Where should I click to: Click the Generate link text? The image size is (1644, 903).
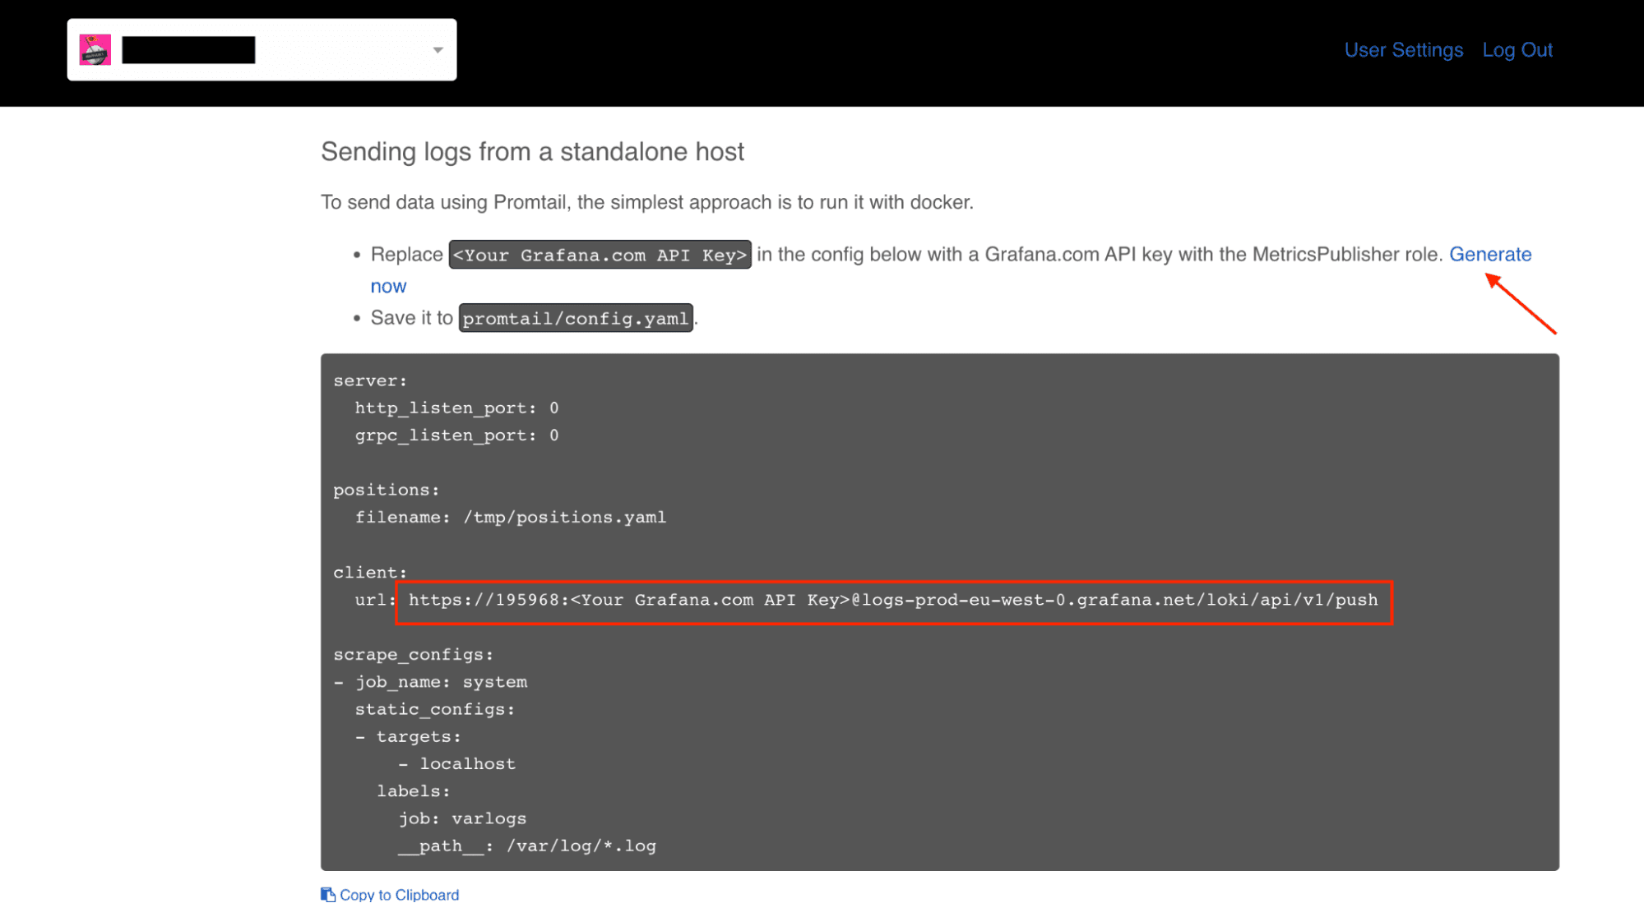[1489, 255]
